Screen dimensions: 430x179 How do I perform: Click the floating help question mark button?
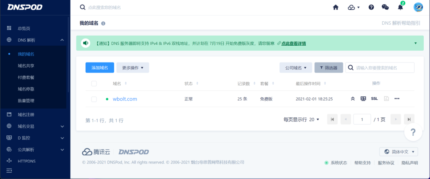click(x=413, y=132)
